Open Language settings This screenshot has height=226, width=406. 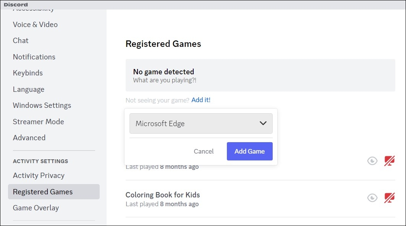click(28, 89)
